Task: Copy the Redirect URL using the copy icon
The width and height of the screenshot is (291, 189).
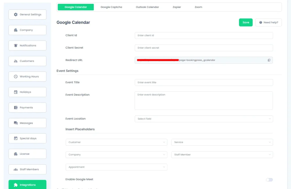Action: tap(269, 60)
